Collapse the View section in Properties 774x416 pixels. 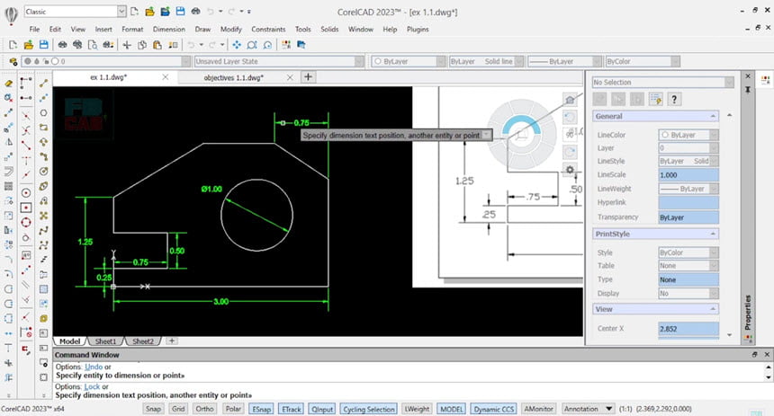713,309
